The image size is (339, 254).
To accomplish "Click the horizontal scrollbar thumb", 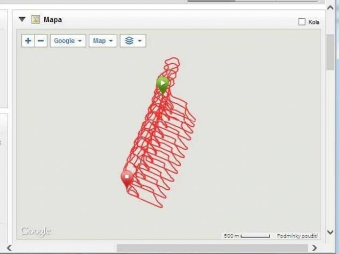I will coord(212,248).
